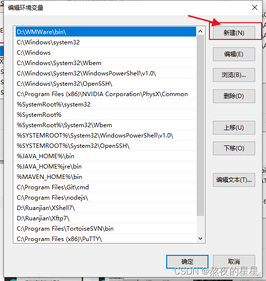This screenshot has width=266, height=281.
Task: Click the list scrollbar down arrow
Action: (201, 238)
